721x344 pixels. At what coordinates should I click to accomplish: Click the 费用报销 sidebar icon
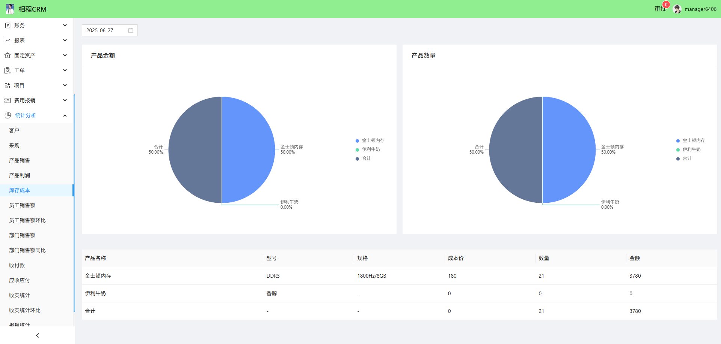tap(8, 100)
